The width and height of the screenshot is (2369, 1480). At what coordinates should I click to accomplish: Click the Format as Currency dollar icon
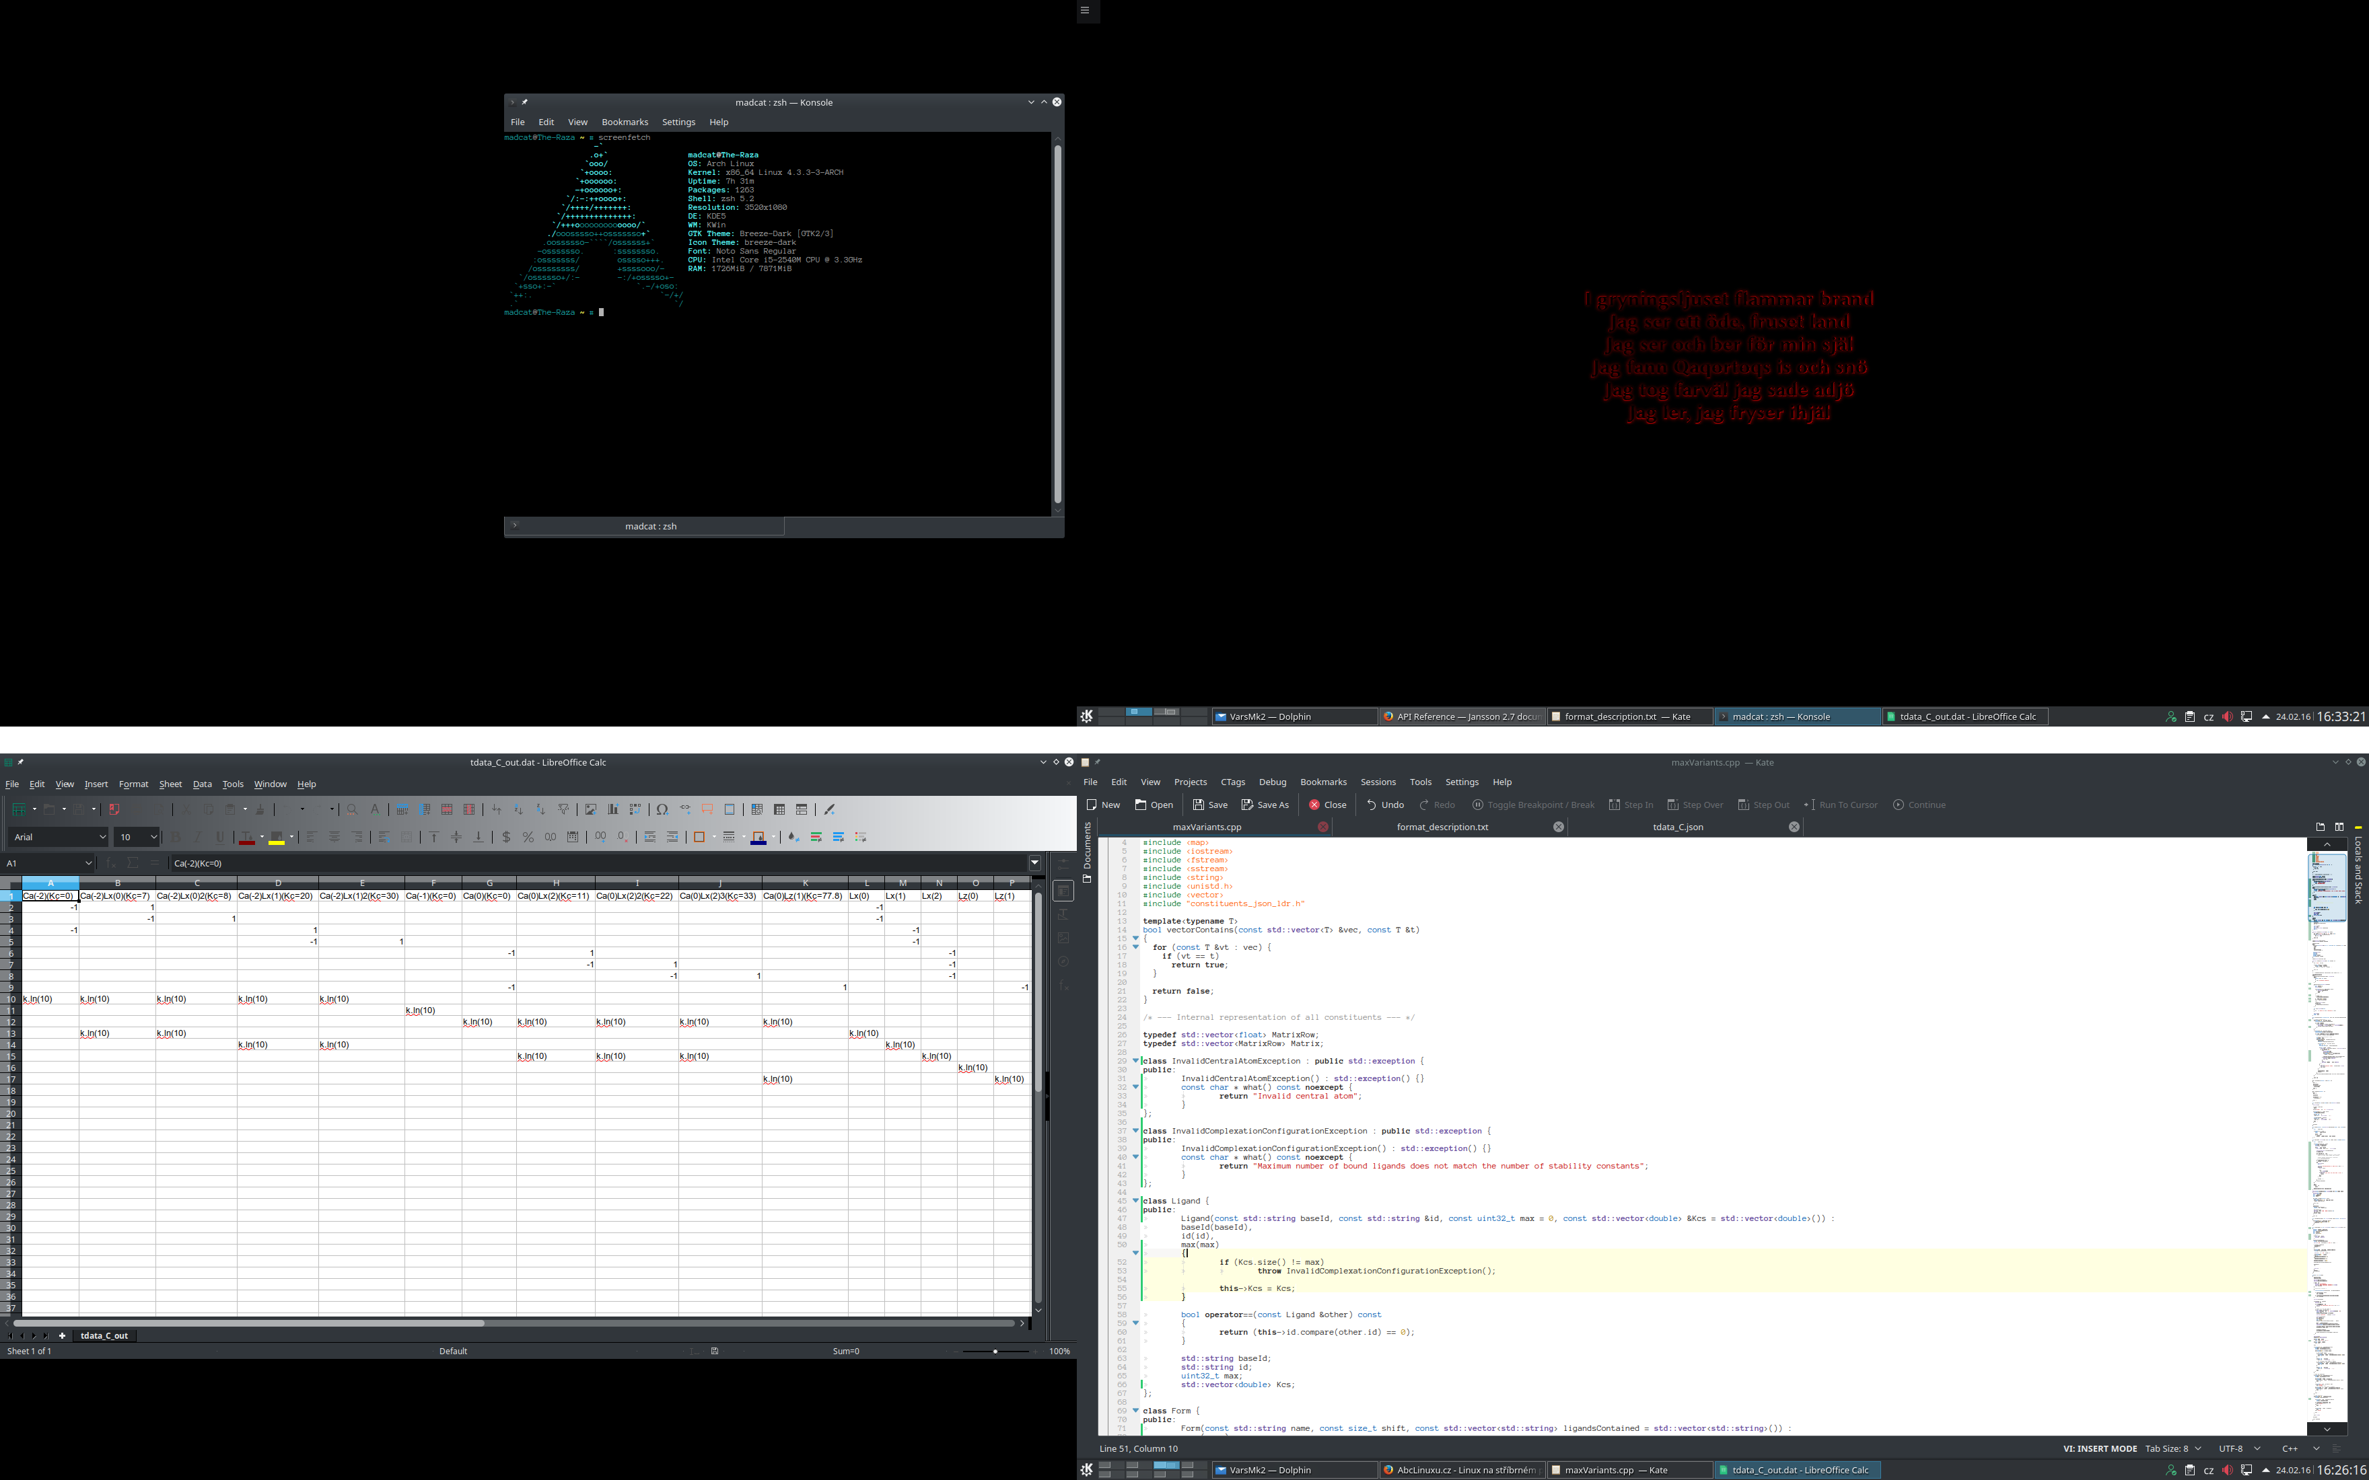tap(506, 837)
